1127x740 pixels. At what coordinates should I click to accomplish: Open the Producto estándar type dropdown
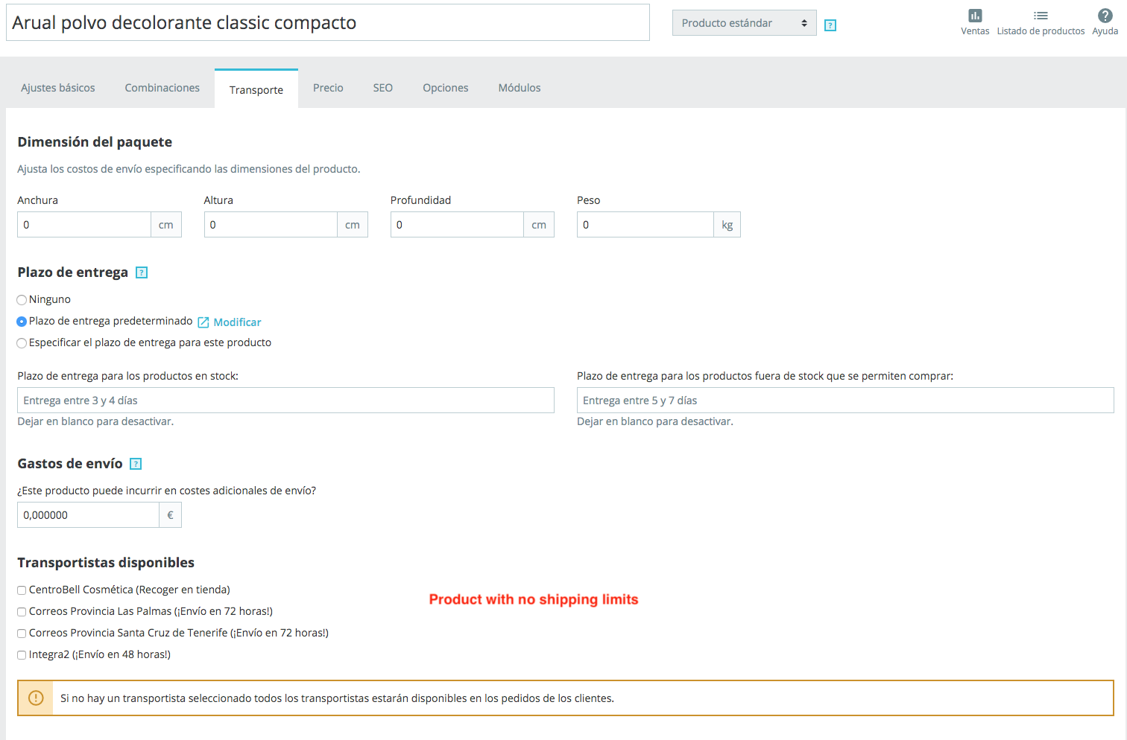[744, 23]
